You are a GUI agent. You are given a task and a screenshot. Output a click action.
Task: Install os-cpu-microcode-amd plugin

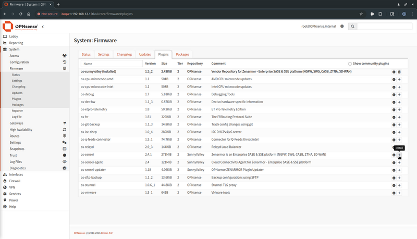(x=399, y=79)
